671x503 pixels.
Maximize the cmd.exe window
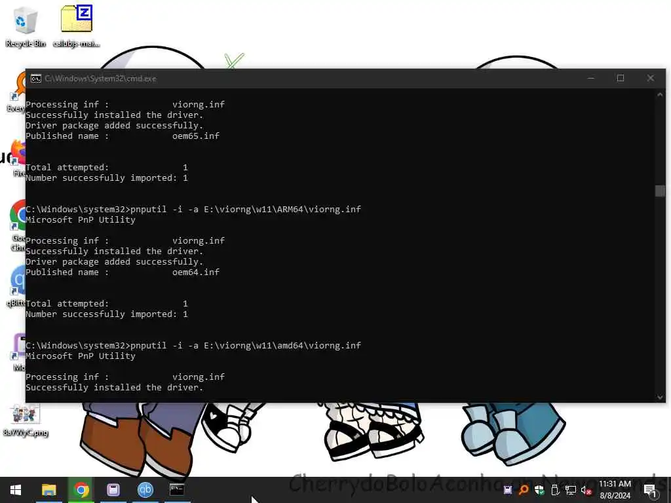coord(621,79)
